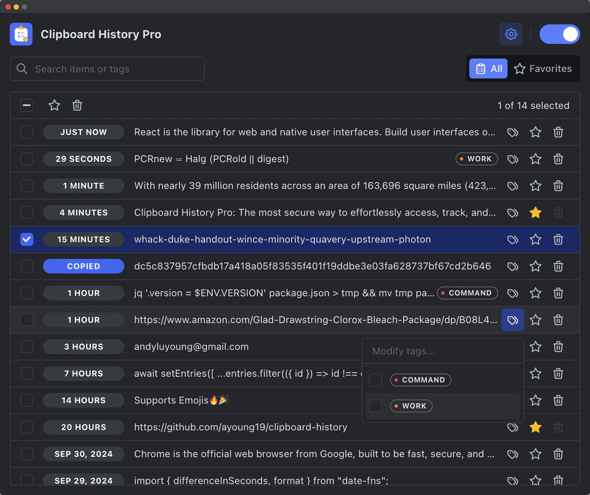Star the jq .version entry
The height and width of the screenshot is (495, 590).
coord(536,293)
